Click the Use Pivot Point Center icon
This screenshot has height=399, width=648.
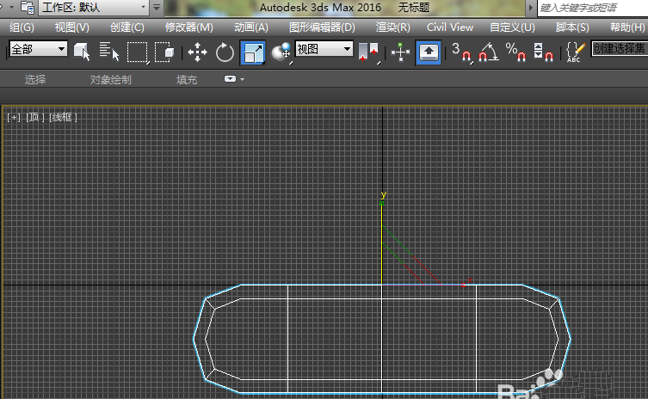point(369,52)
